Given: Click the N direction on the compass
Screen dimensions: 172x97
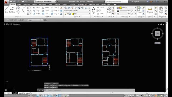Looking at the screenshot, I should tap(157, 28).
